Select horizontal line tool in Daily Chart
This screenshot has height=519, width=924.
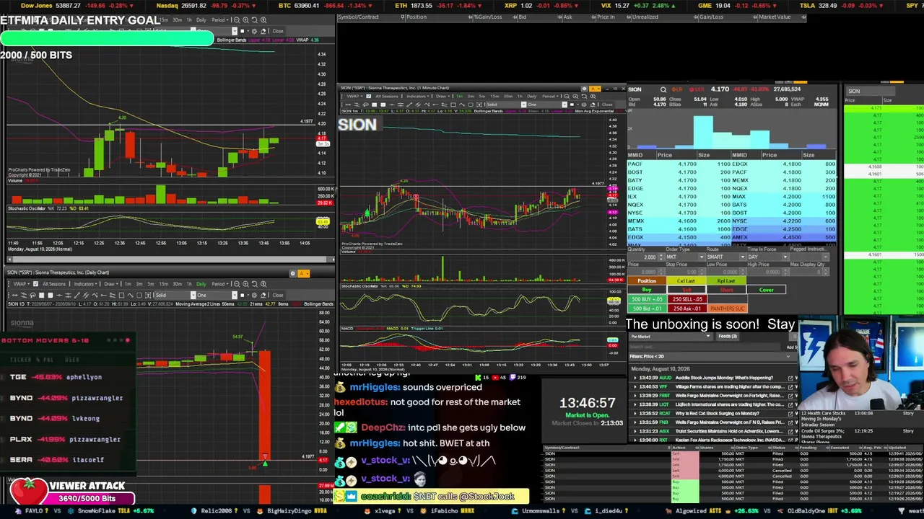[x=59, y=295]
